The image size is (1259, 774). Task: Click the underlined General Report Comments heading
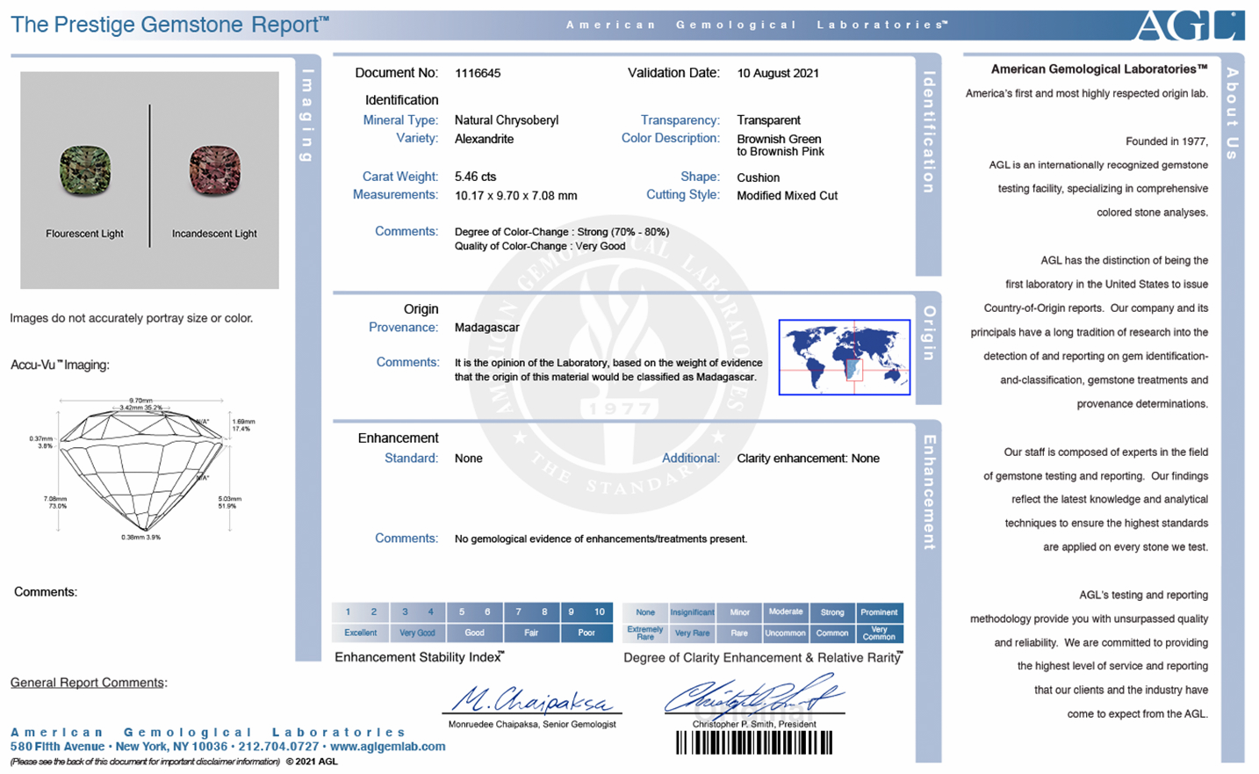tap(87, 683)
